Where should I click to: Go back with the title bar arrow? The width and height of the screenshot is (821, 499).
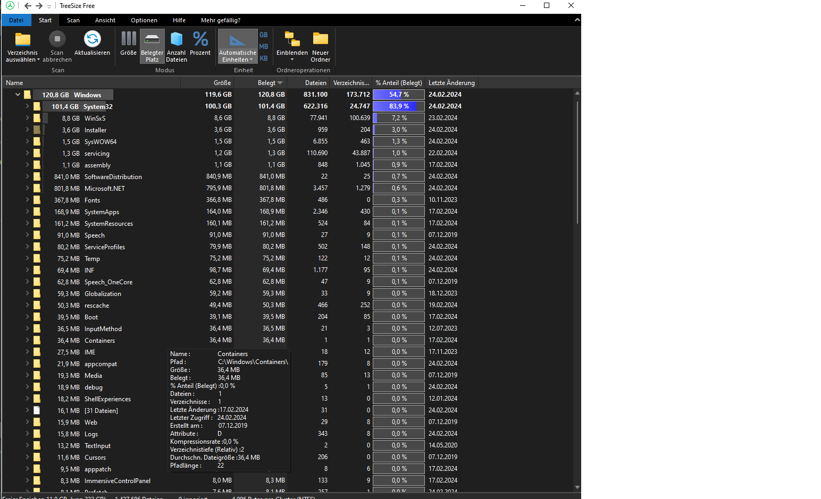(28, 6)
